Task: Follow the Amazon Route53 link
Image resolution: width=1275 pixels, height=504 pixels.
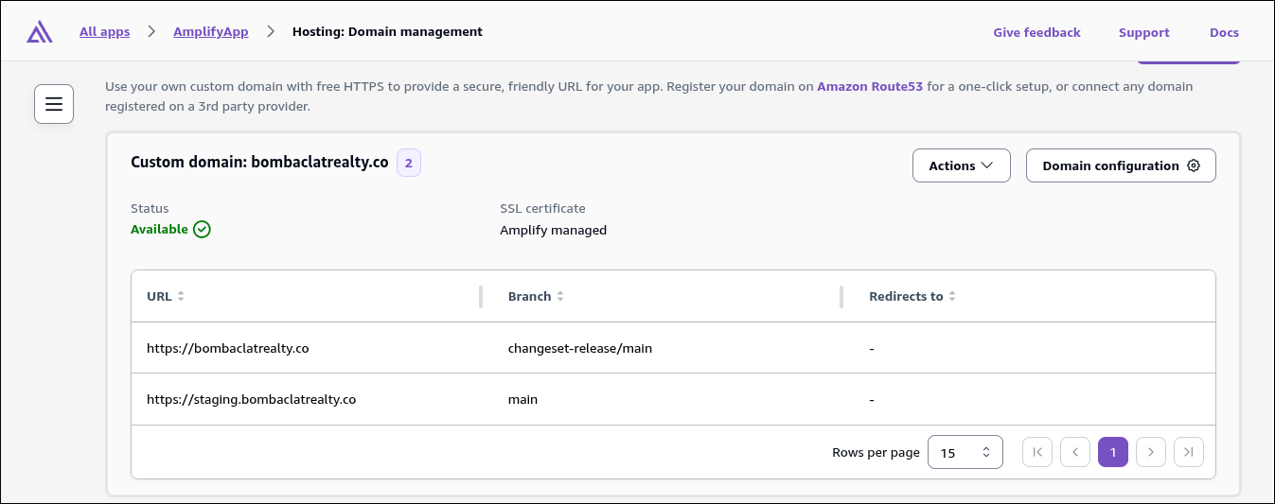Action: pos(870,86)
